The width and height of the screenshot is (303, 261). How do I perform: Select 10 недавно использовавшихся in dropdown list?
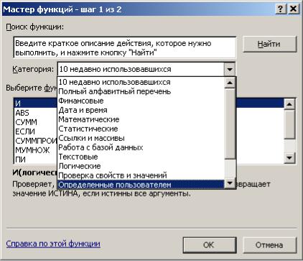141,82
